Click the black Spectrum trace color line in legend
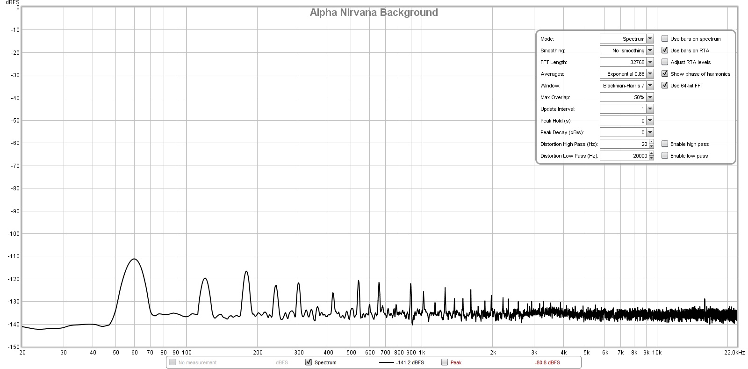Viewport: 748px width, 369px height. pyautogui.click(x=386, y=362)
